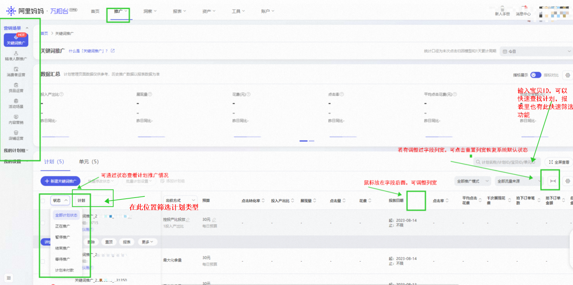Click the help icon next to 平均点击花费(元)
573x285 pixels.
click(x=455, y=94)
